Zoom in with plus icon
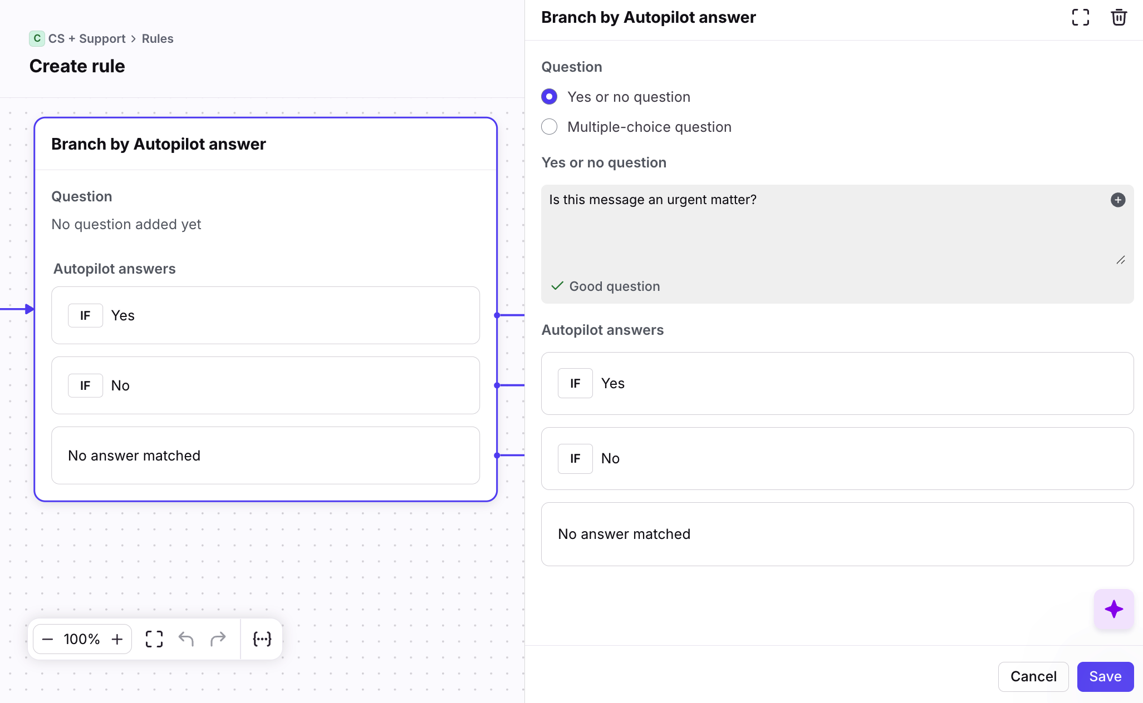Image resolution: width=1143 pixels, height=703 pixels. click(x=117, y=639)
